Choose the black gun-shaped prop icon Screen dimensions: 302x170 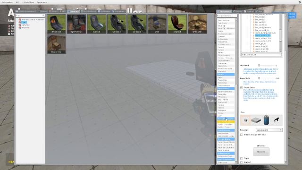coord(277,120)
